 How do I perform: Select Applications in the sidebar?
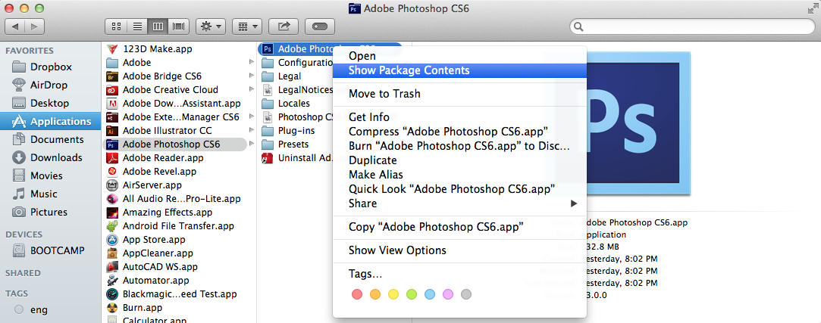tap(50, 121)
